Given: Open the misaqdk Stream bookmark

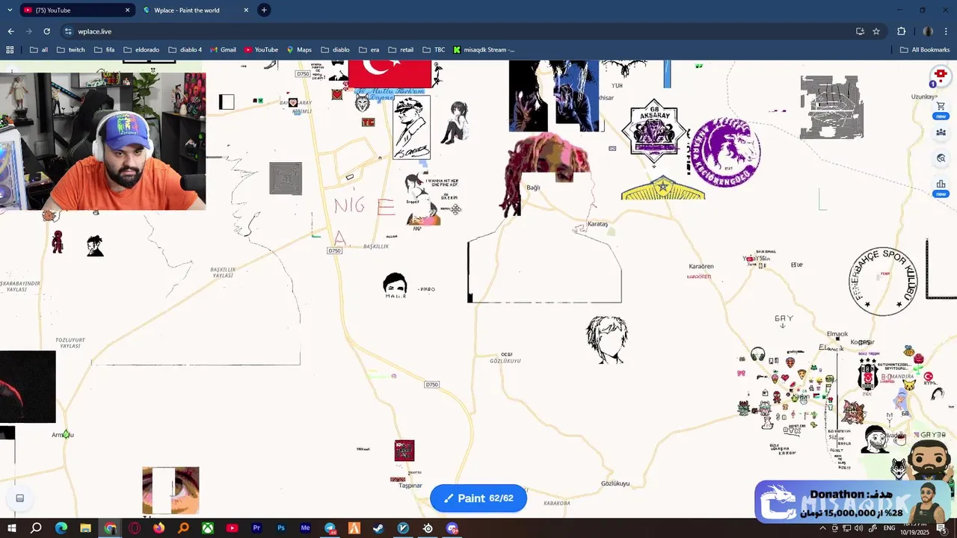Looking at the screenshot, I should [484, 50].
